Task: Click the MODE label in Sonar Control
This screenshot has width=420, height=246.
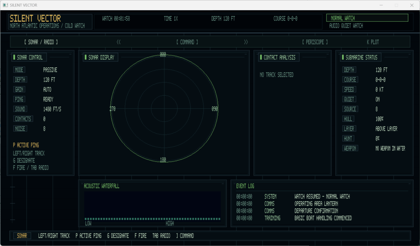Action: pos(19,70)
